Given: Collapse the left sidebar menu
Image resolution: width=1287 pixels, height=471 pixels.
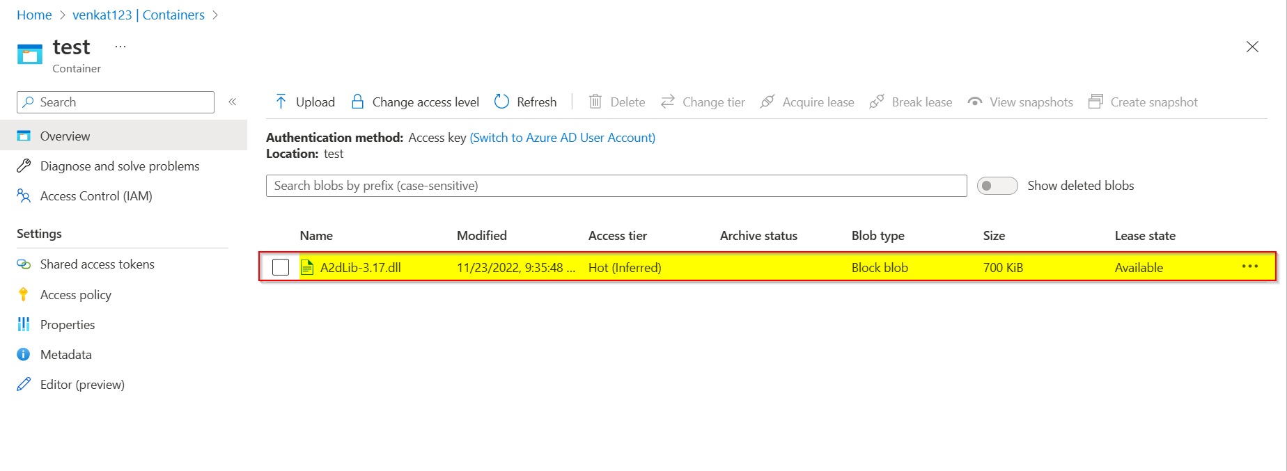Looking at the screenshot, I should point(233,102).
